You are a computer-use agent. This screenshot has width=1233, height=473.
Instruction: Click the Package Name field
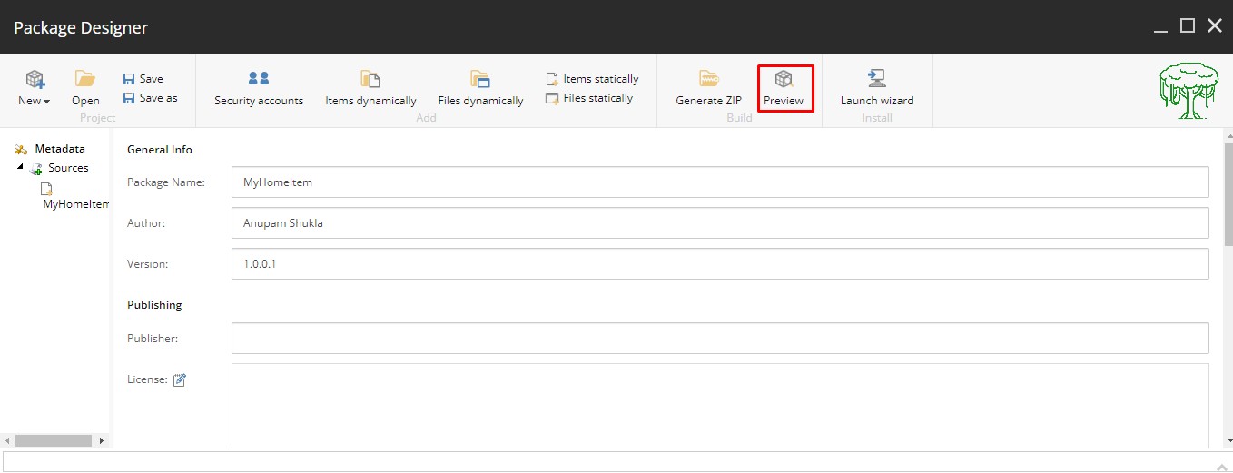coord(720,182)
